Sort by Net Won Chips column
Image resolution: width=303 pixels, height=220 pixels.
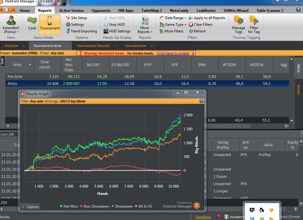pos(68,65)
